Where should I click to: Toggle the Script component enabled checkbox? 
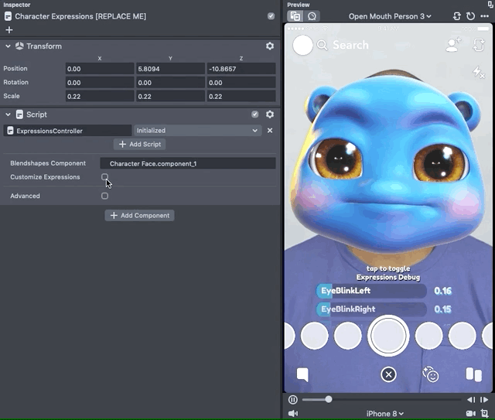point(255,114)
